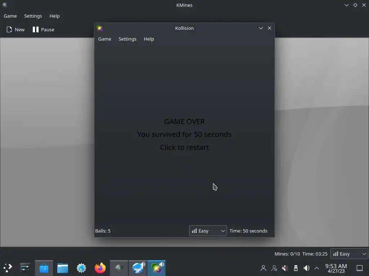Click the 'GAME OVER' message
This screenshot has width=369, height=276.
[x=184, y=121]
